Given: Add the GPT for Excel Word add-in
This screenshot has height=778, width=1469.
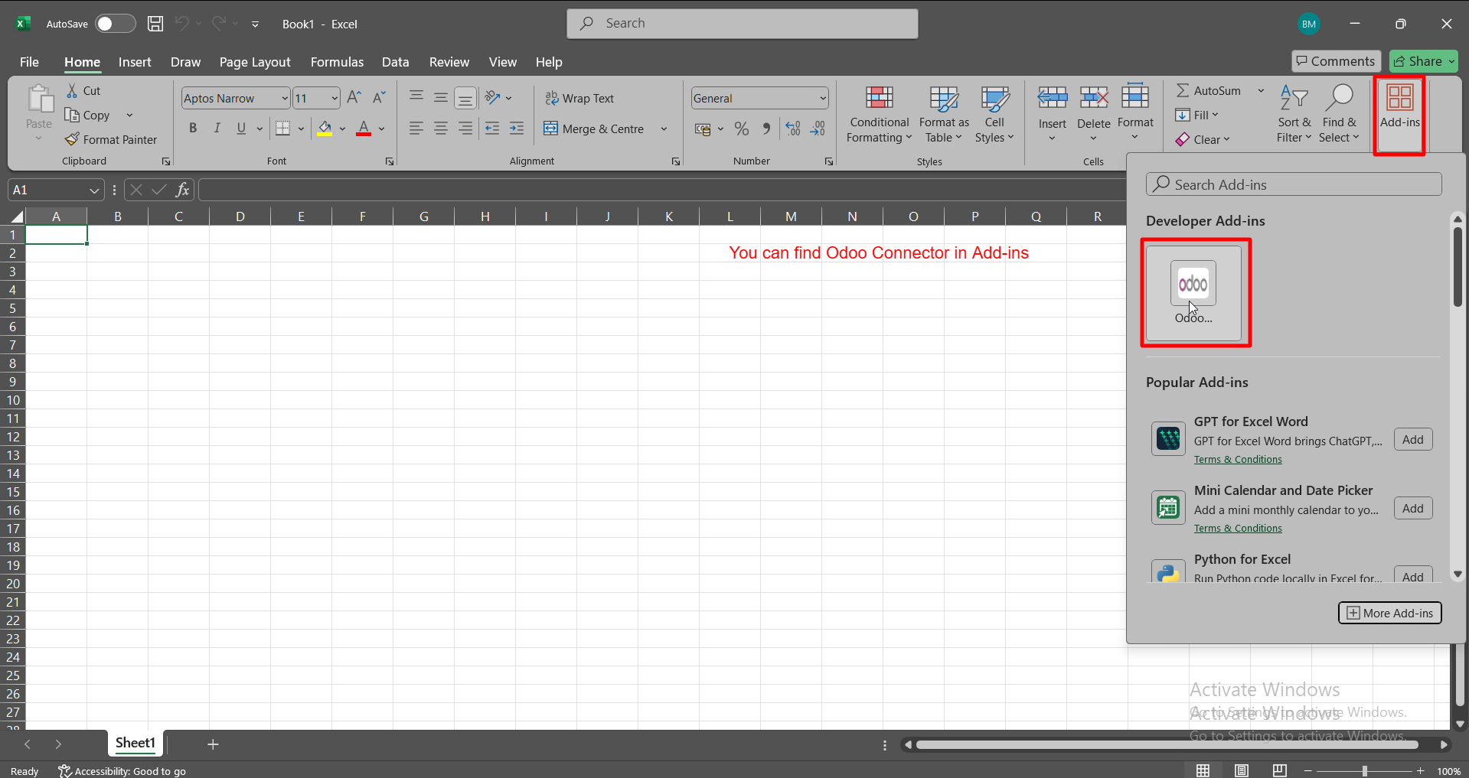Looking at the screenshot, I should pyautogui.click(x=1412, y=439).
